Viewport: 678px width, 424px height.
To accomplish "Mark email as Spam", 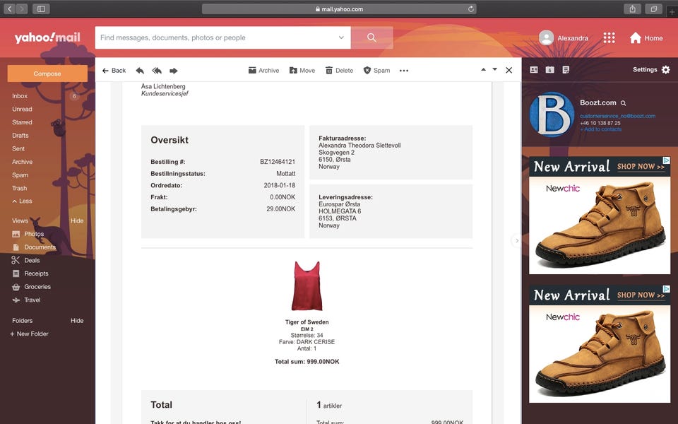I will (376, 71).
